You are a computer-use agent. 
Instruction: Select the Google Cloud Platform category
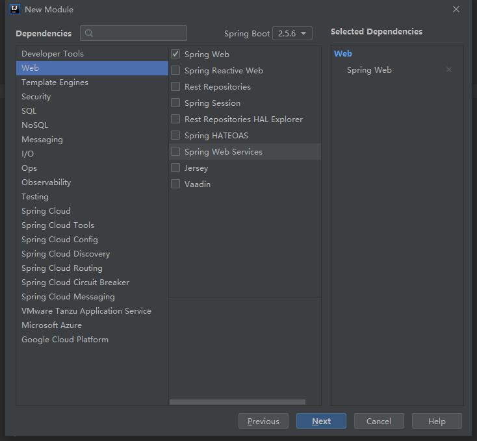(92, 340)
